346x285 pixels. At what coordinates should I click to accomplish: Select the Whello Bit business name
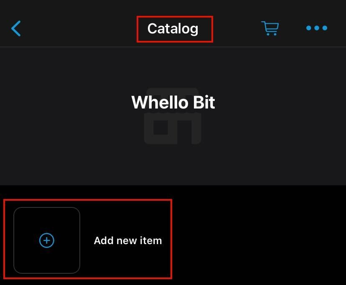[173, 102]
